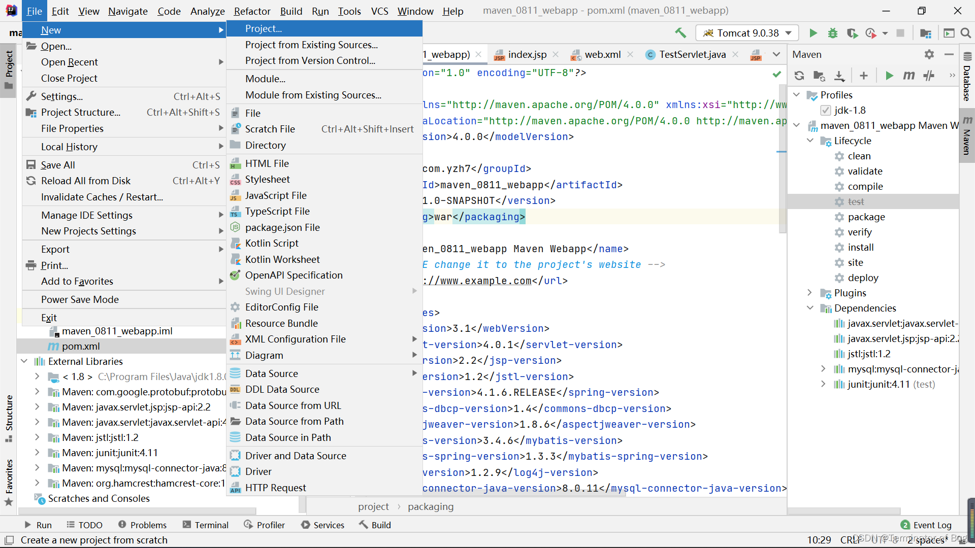975x548 pixels.
Task: Click packaging in the editor breadcrumb
Action: (x=431, y=506)
